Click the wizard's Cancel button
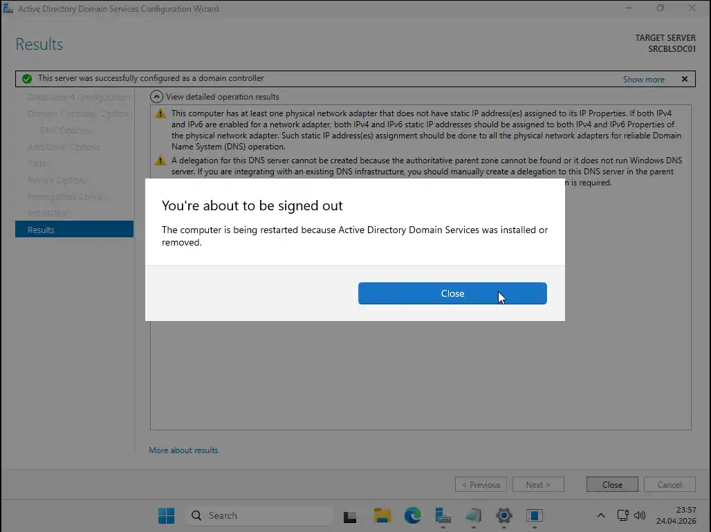The width and height of the screenshot is (711, 532). (x=670, y=485)
